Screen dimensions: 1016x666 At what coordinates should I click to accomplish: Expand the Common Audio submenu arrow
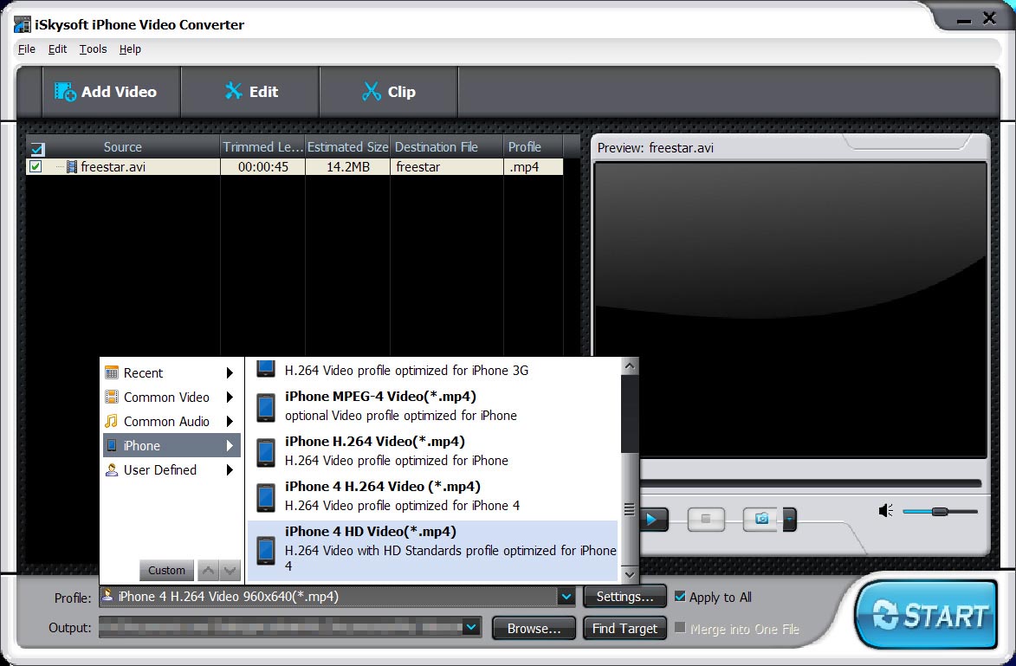click(x=230, y=422)
